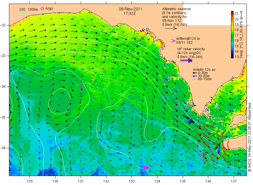Click the HF radar red-blue arrow legend

coord(186,61)
